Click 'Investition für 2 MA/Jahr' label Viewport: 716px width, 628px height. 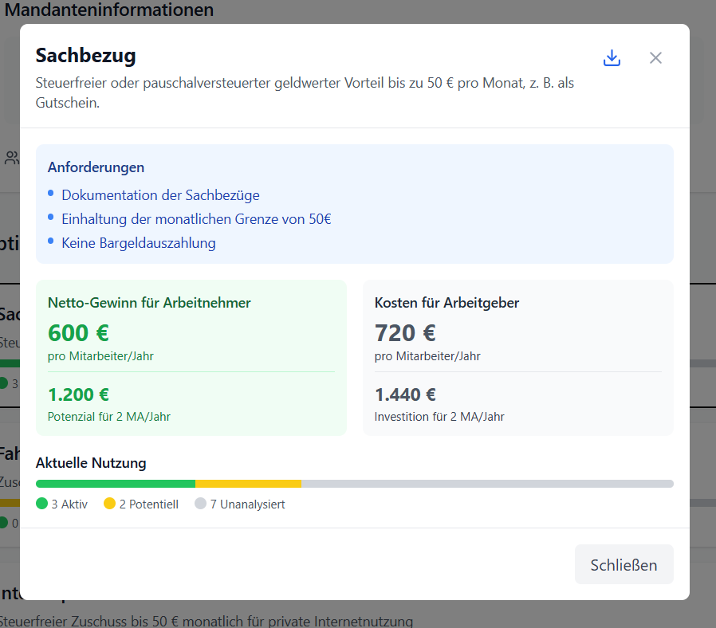click(x=439, y=417)
